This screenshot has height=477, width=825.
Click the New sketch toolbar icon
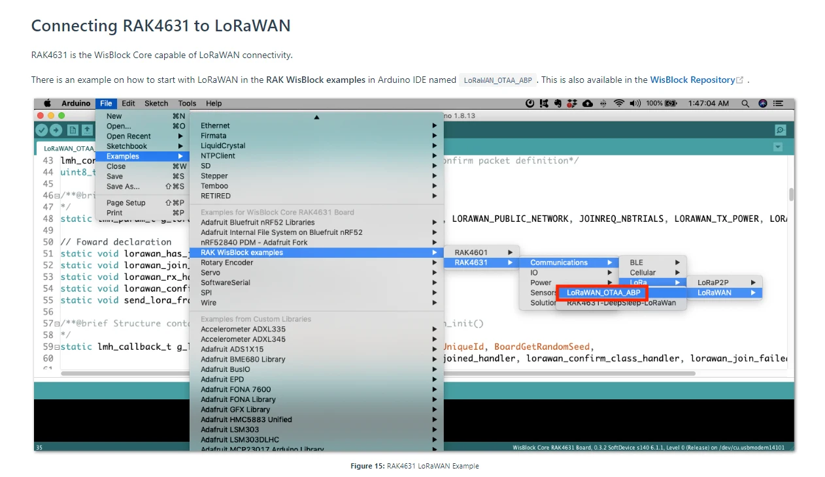click(x=73, y=130)
